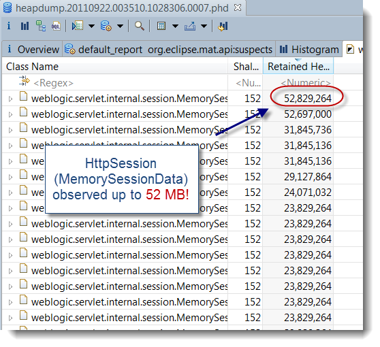Open dropdown arrow next to query browser icon
The image size is (380, 347).
121,26
